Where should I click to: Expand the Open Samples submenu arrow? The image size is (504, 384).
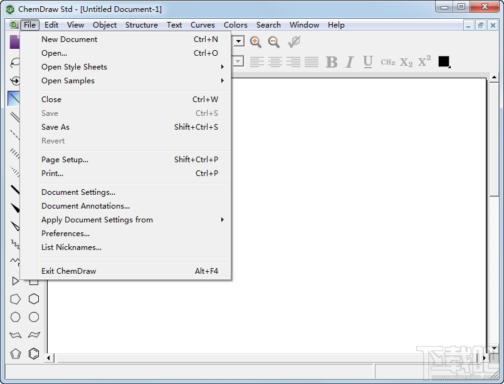pyautogui.click(x=222, y=80)
